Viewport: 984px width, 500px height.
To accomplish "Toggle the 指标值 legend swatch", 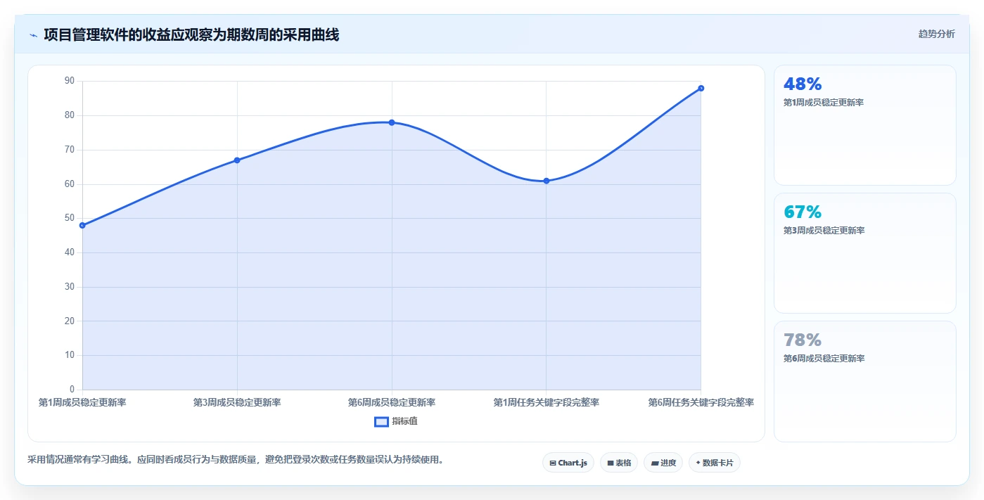I will coord(381,421).
